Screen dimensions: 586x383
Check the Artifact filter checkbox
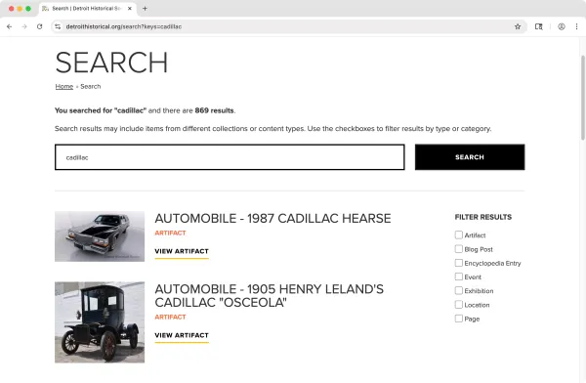pyautogui.click(x=459, y=234)
